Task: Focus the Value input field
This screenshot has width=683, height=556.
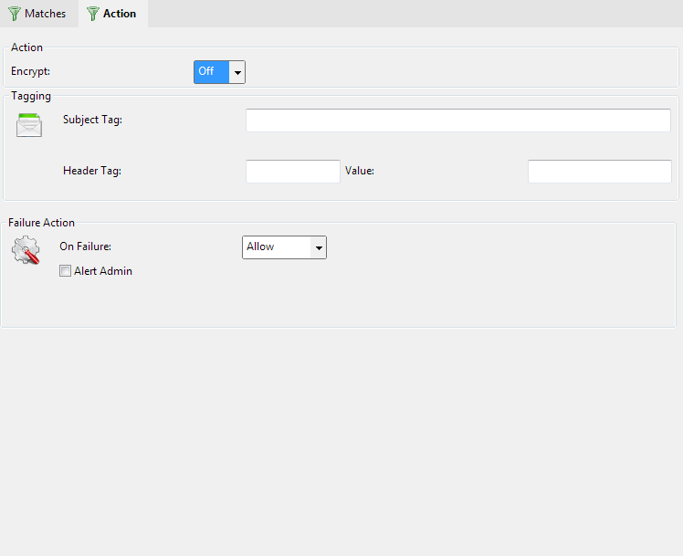Action: click(599, 172)
